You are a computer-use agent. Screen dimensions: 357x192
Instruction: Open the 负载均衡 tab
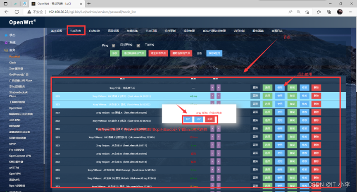(x=132, y=31)
